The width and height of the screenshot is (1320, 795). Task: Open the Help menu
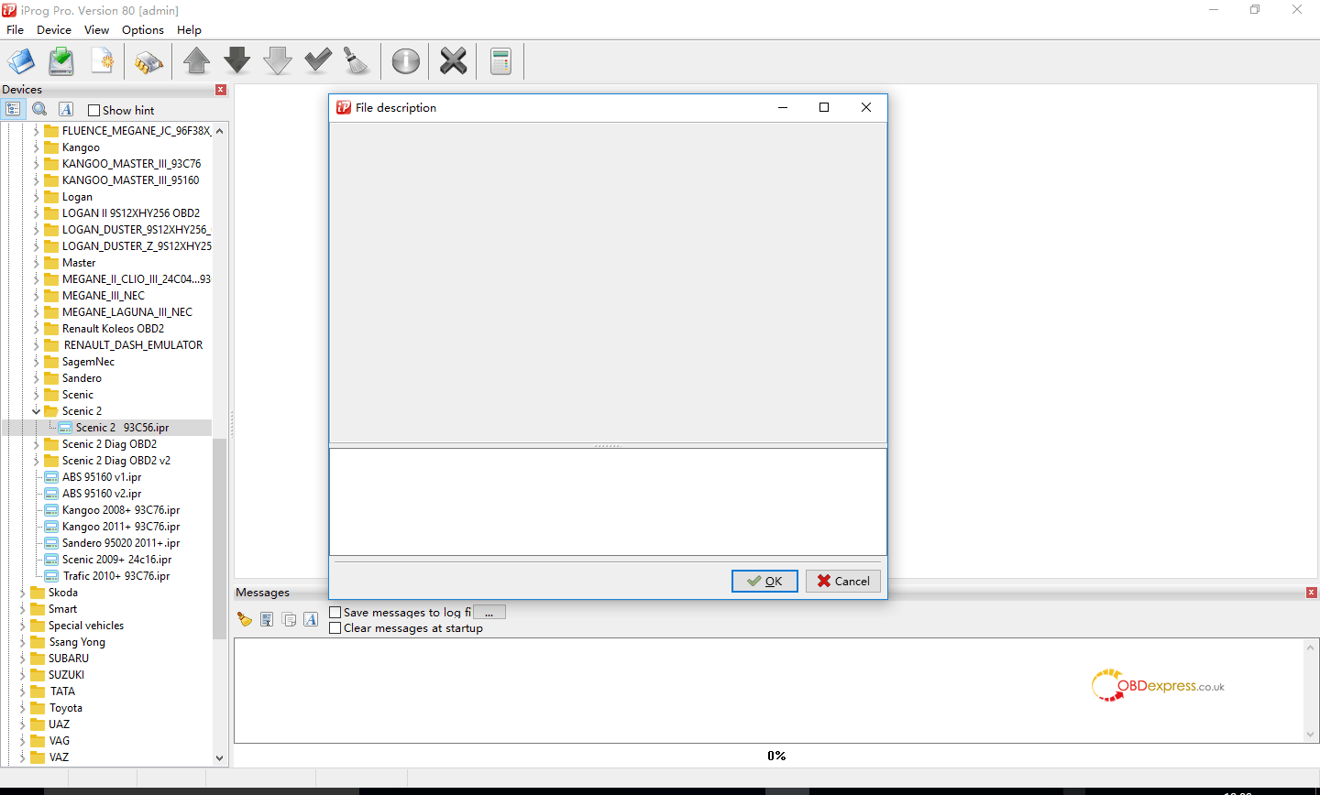point(189,29)
